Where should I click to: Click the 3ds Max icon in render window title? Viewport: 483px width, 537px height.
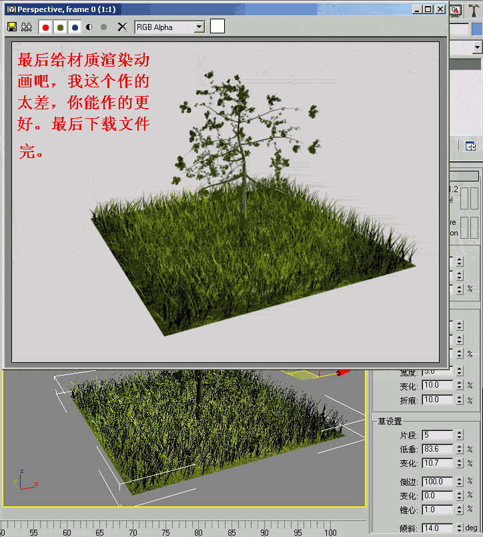[11, 9]
